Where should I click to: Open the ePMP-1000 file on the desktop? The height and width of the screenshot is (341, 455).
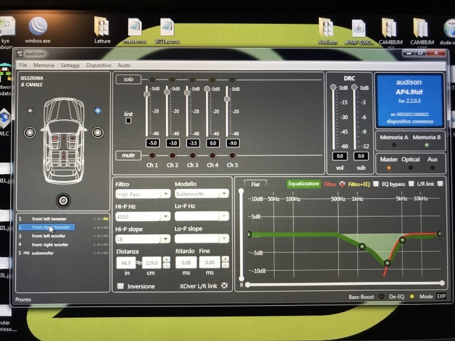(x=359, y=32)
